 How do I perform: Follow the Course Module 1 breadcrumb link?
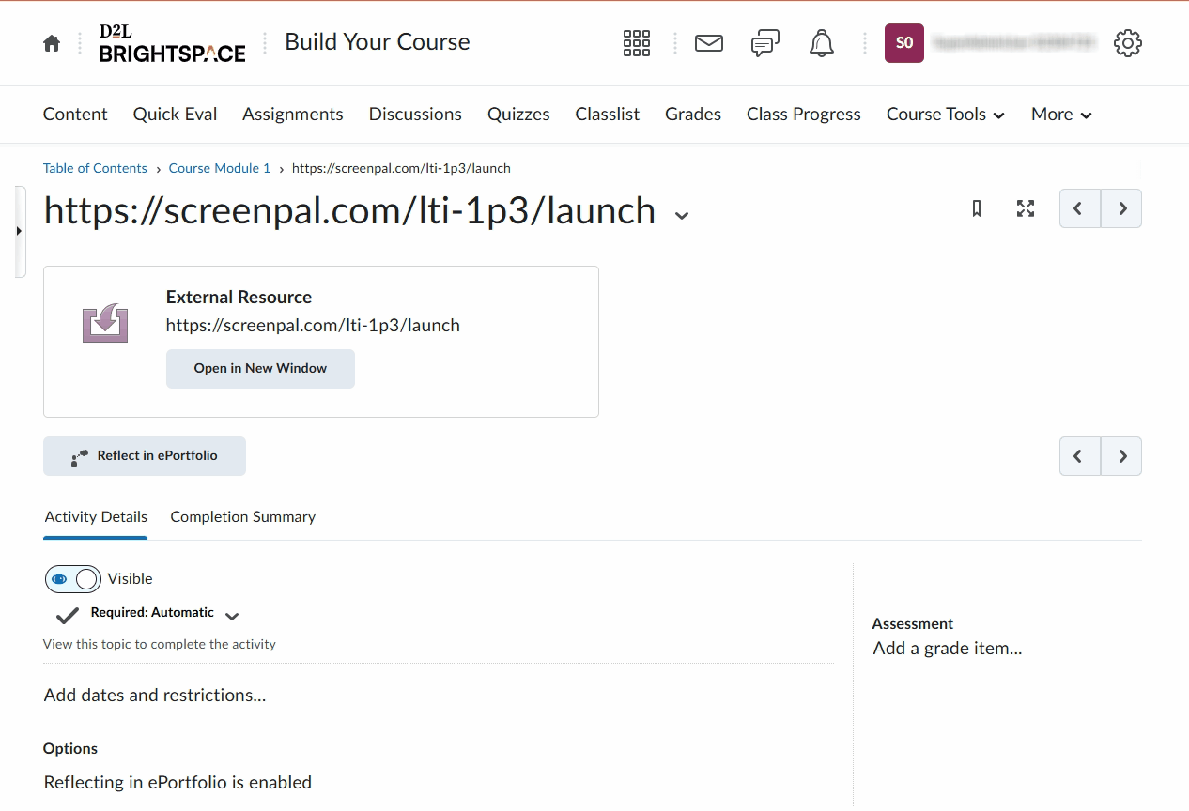pos(219,168)
